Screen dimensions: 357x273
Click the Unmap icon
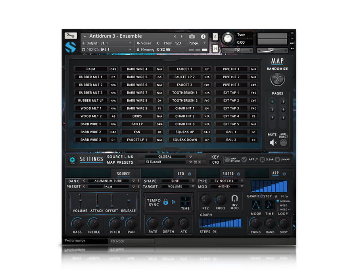tap(277, 159)
